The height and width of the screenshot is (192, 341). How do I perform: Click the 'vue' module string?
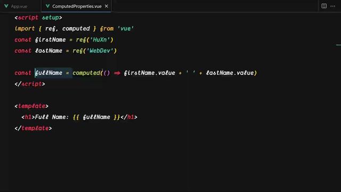point(126,29)
